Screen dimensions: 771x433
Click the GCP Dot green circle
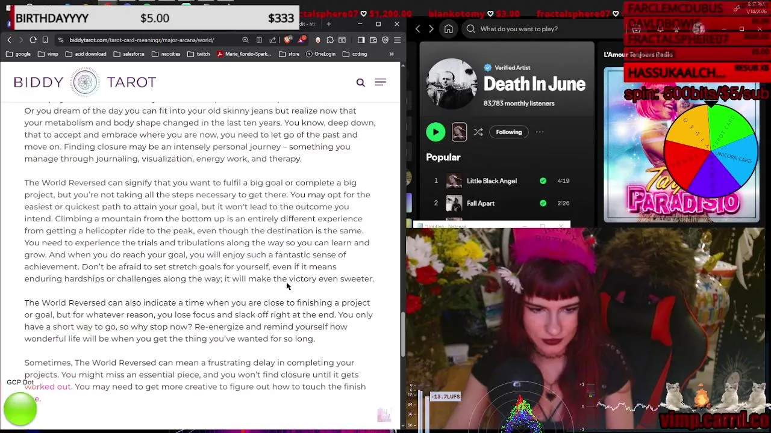[20, 410]
